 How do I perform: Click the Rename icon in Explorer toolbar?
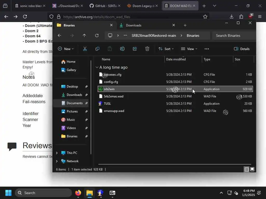pos(122,49)
